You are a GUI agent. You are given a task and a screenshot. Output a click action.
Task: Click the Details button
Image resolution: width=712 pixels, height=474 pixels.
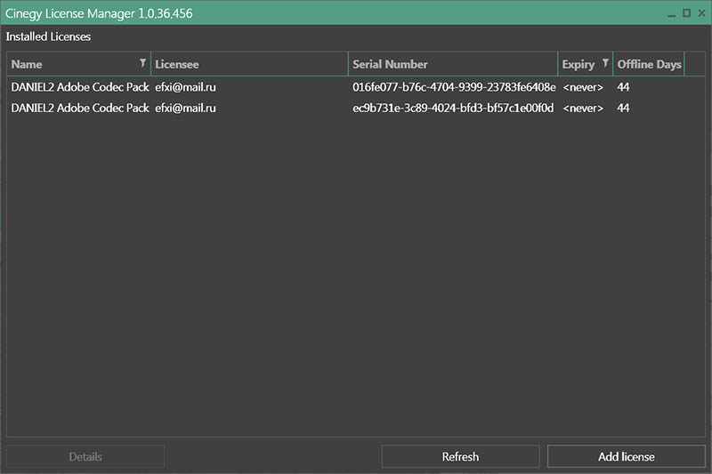pos(85,456)
